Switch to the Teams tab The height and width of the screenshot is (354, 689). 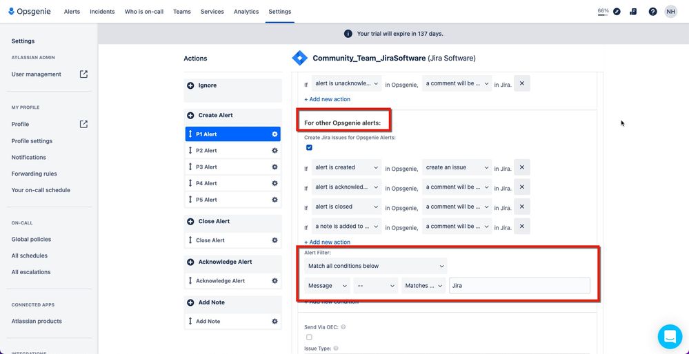point(182,12)
